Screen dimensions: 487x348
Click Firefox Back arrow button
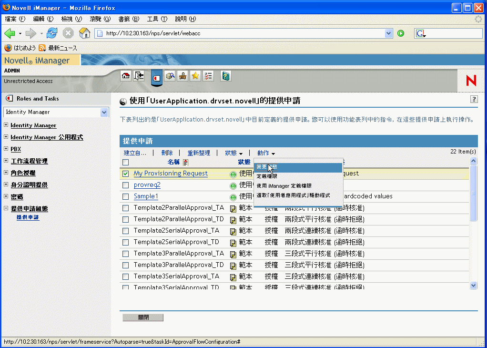pyautogui.click(x=10, y=33)
